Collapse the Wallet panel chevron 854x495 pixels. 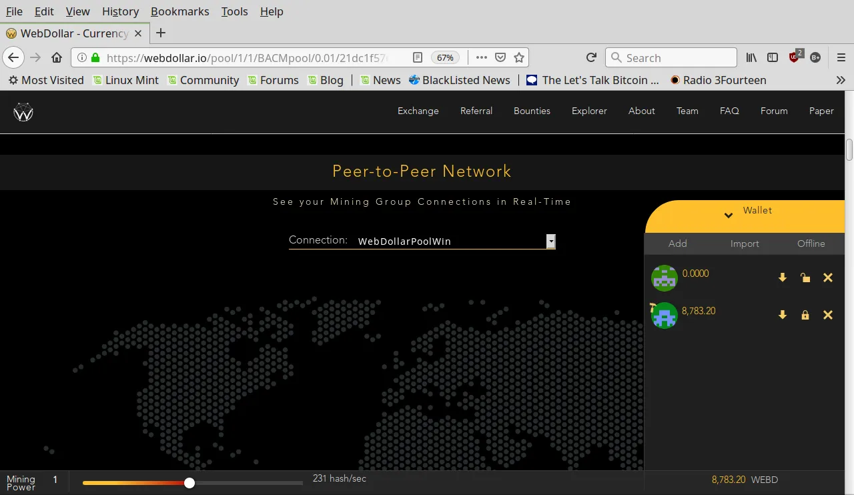(x=729, y=215)
